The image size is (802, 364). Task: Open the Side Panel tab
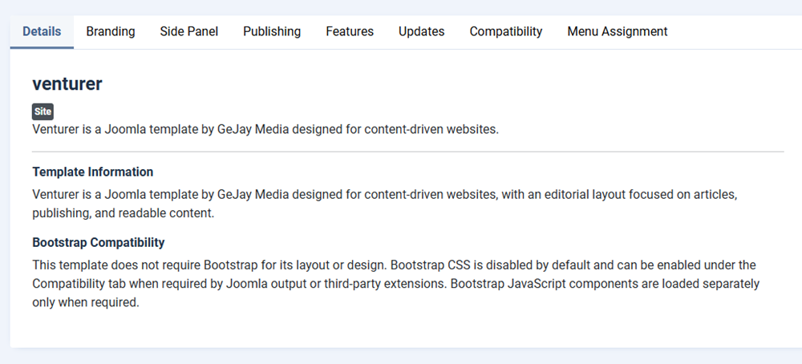click(x=188, y=32)
